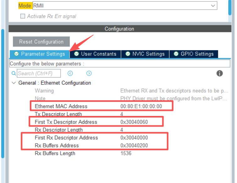This screenshot has width=237, height=183.
Task: Collapse General : Ethernet Configuration section
Action: [13, 83]
